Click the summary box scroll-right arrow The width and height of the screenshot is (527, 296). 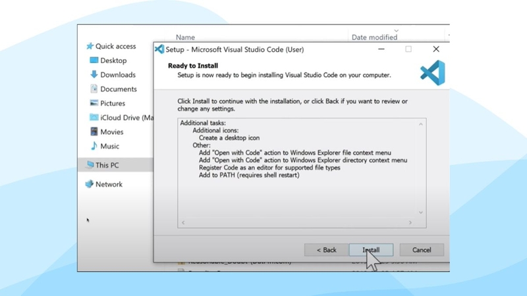[x=412, y=223]
